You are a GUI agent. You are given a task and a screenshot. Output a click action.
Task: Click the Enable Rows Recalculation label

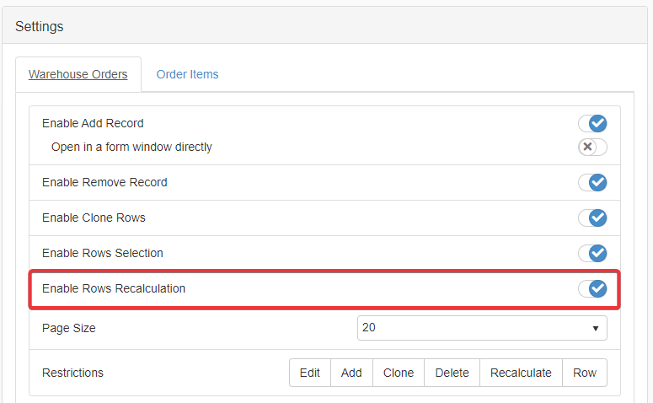point(114,288)
